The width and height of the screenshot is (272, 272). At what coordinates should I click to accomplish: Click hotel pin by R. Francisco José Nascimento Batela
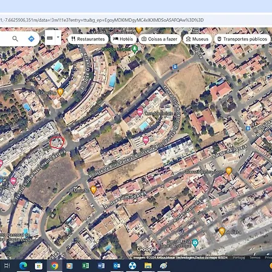point(13,181)
